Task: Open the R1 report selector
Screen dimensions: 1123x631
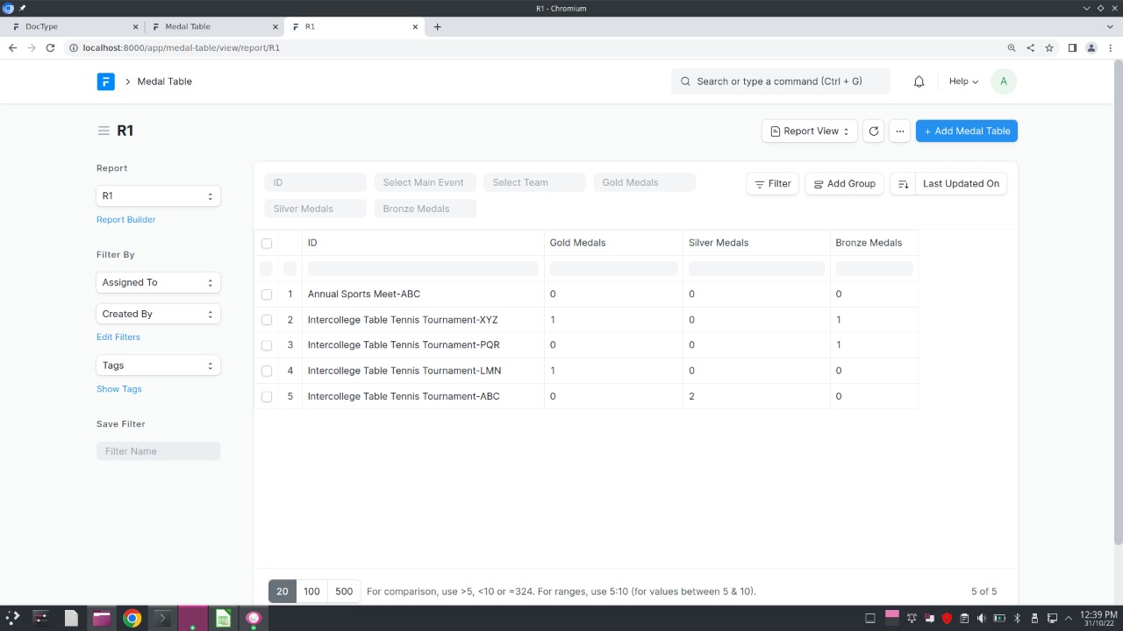Action: pos(158,196)
